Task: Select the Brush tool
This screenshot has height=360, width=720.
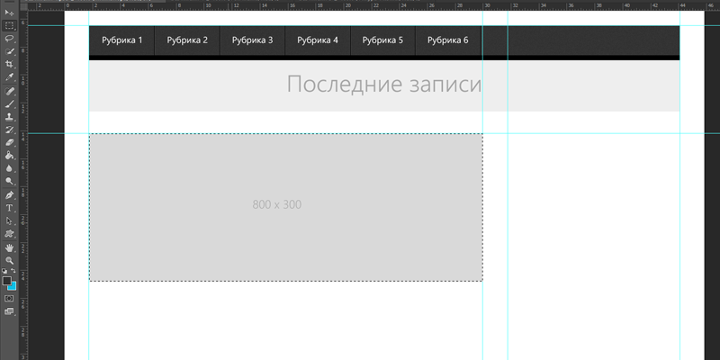Action: (x=9, y=103)
